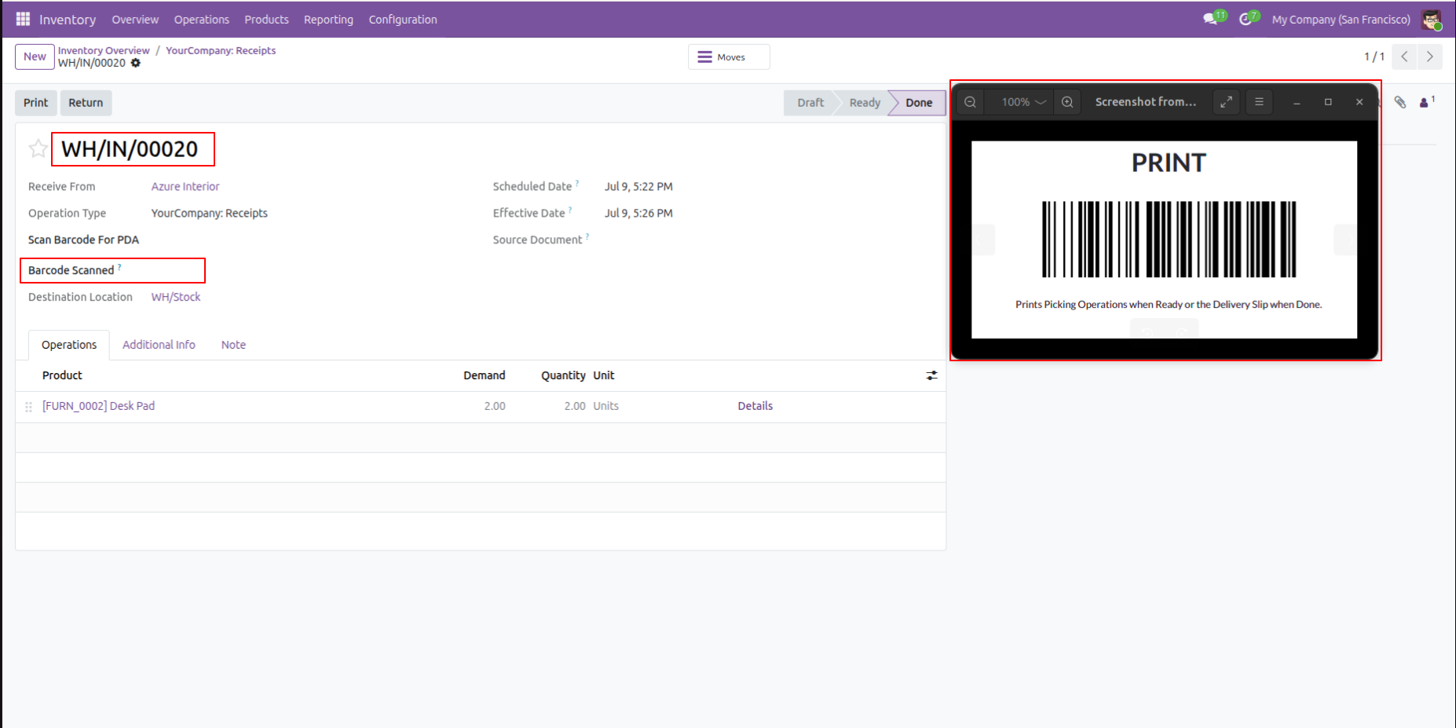
Task: Click the Scan Barcode For PDA label
Action: (x=83, y=240)
